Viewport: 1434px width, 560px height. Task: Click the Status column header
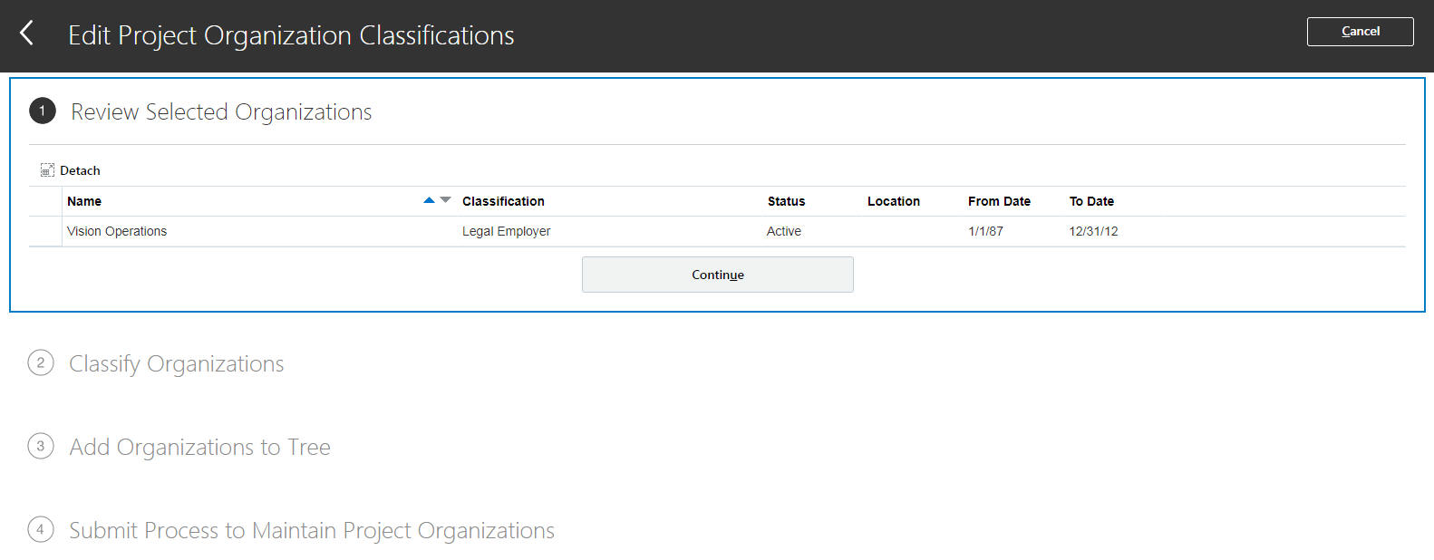pos(786,201)
